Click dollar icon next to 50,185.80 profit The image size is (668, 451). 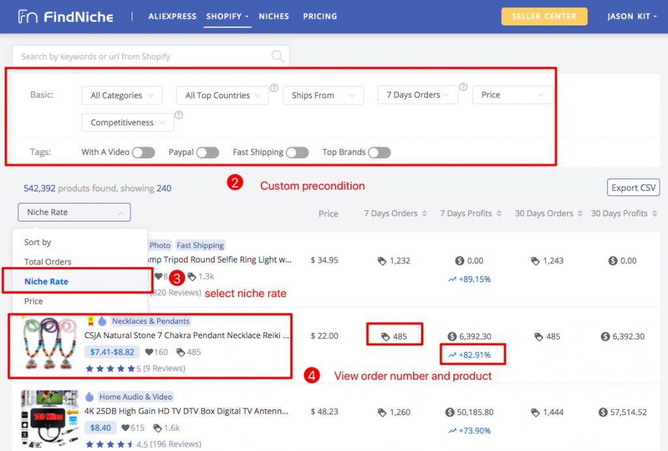point(450,413)
